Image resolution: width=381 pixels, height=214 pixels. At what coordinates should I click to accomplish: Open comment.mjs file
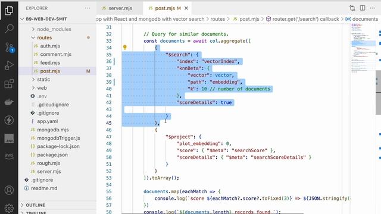click(55, 54)
